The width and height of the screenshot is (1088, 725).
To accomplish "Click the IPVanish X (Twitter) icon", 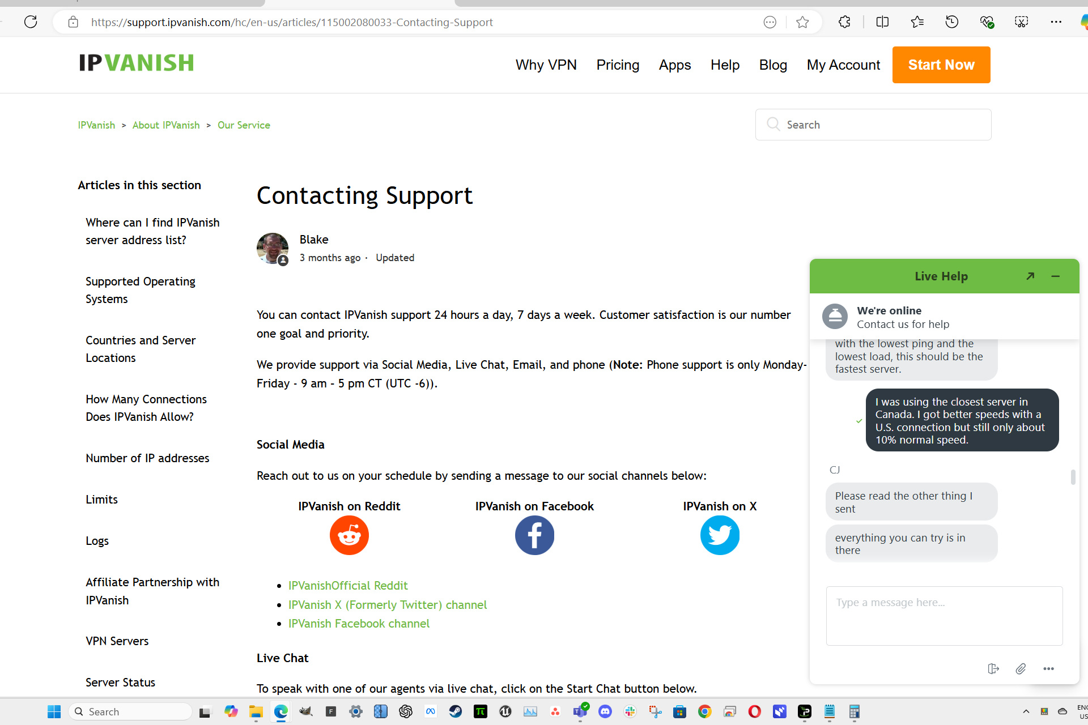I will [x=720, y=535].
